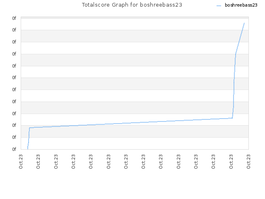Click the blue legend line marker

coord(219,6)
